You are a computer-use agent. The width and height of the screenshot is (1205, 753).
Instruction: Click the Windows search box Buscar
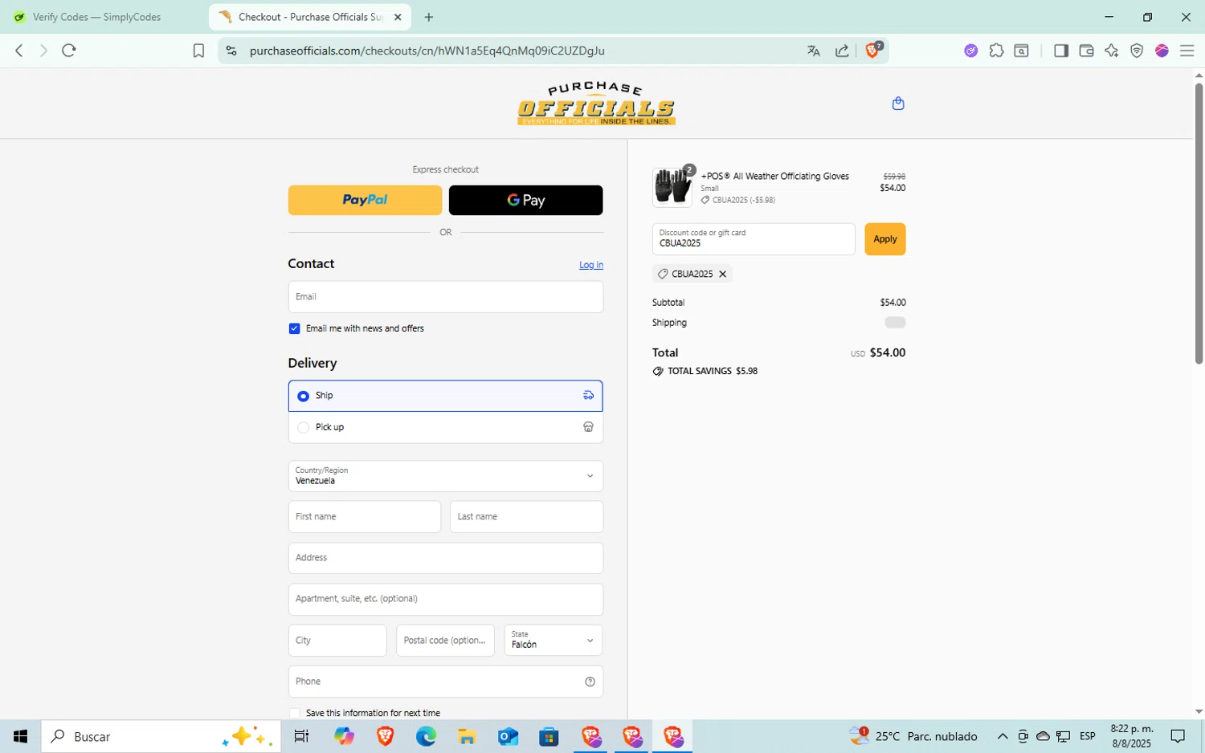click(x=161, y=736)
